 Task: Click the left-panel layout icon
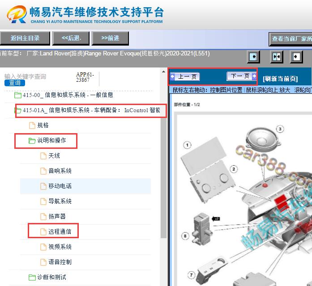coord(253,57)
